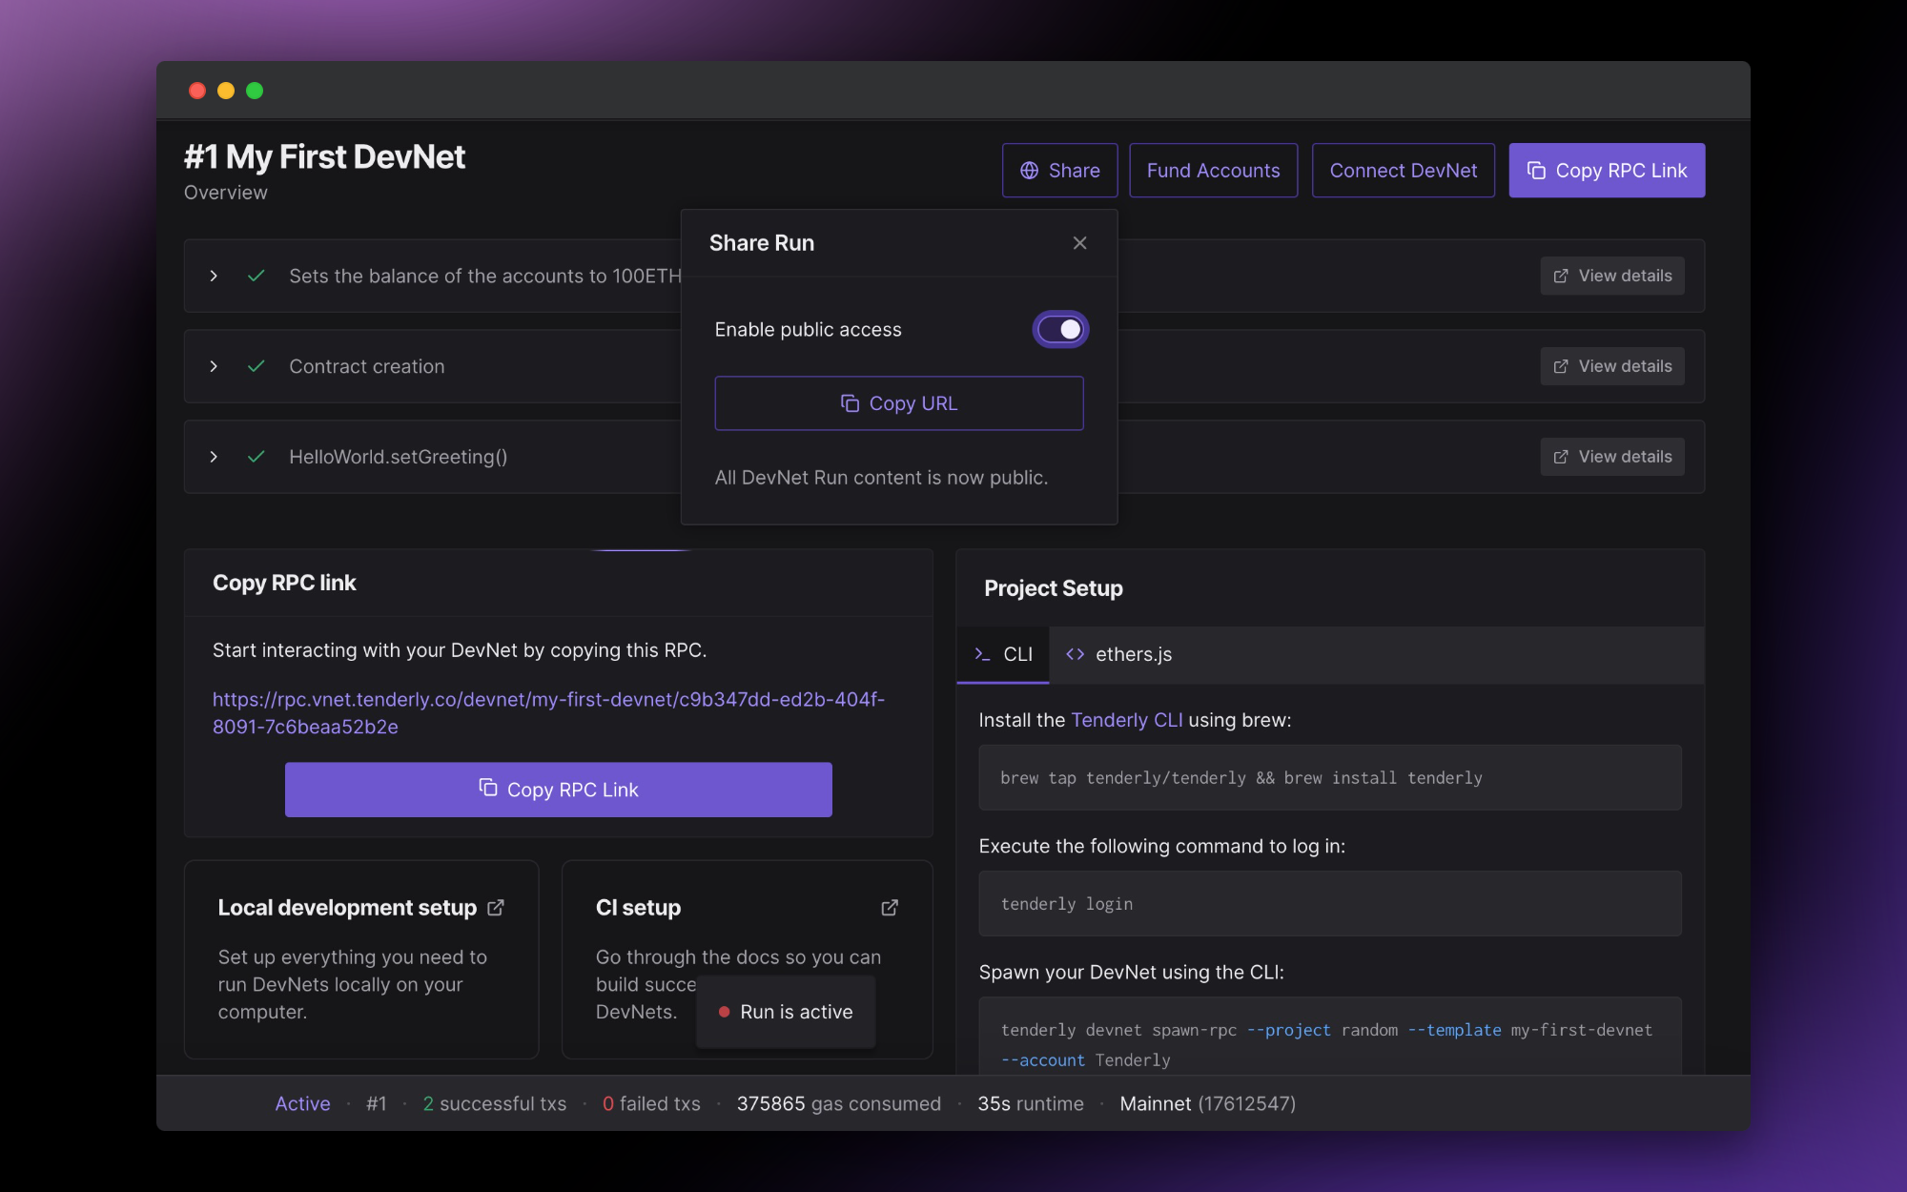Click the code brackets icon on ethers.js tab
Viewport: 1907px width, 1192px height.
(1076, 654)
